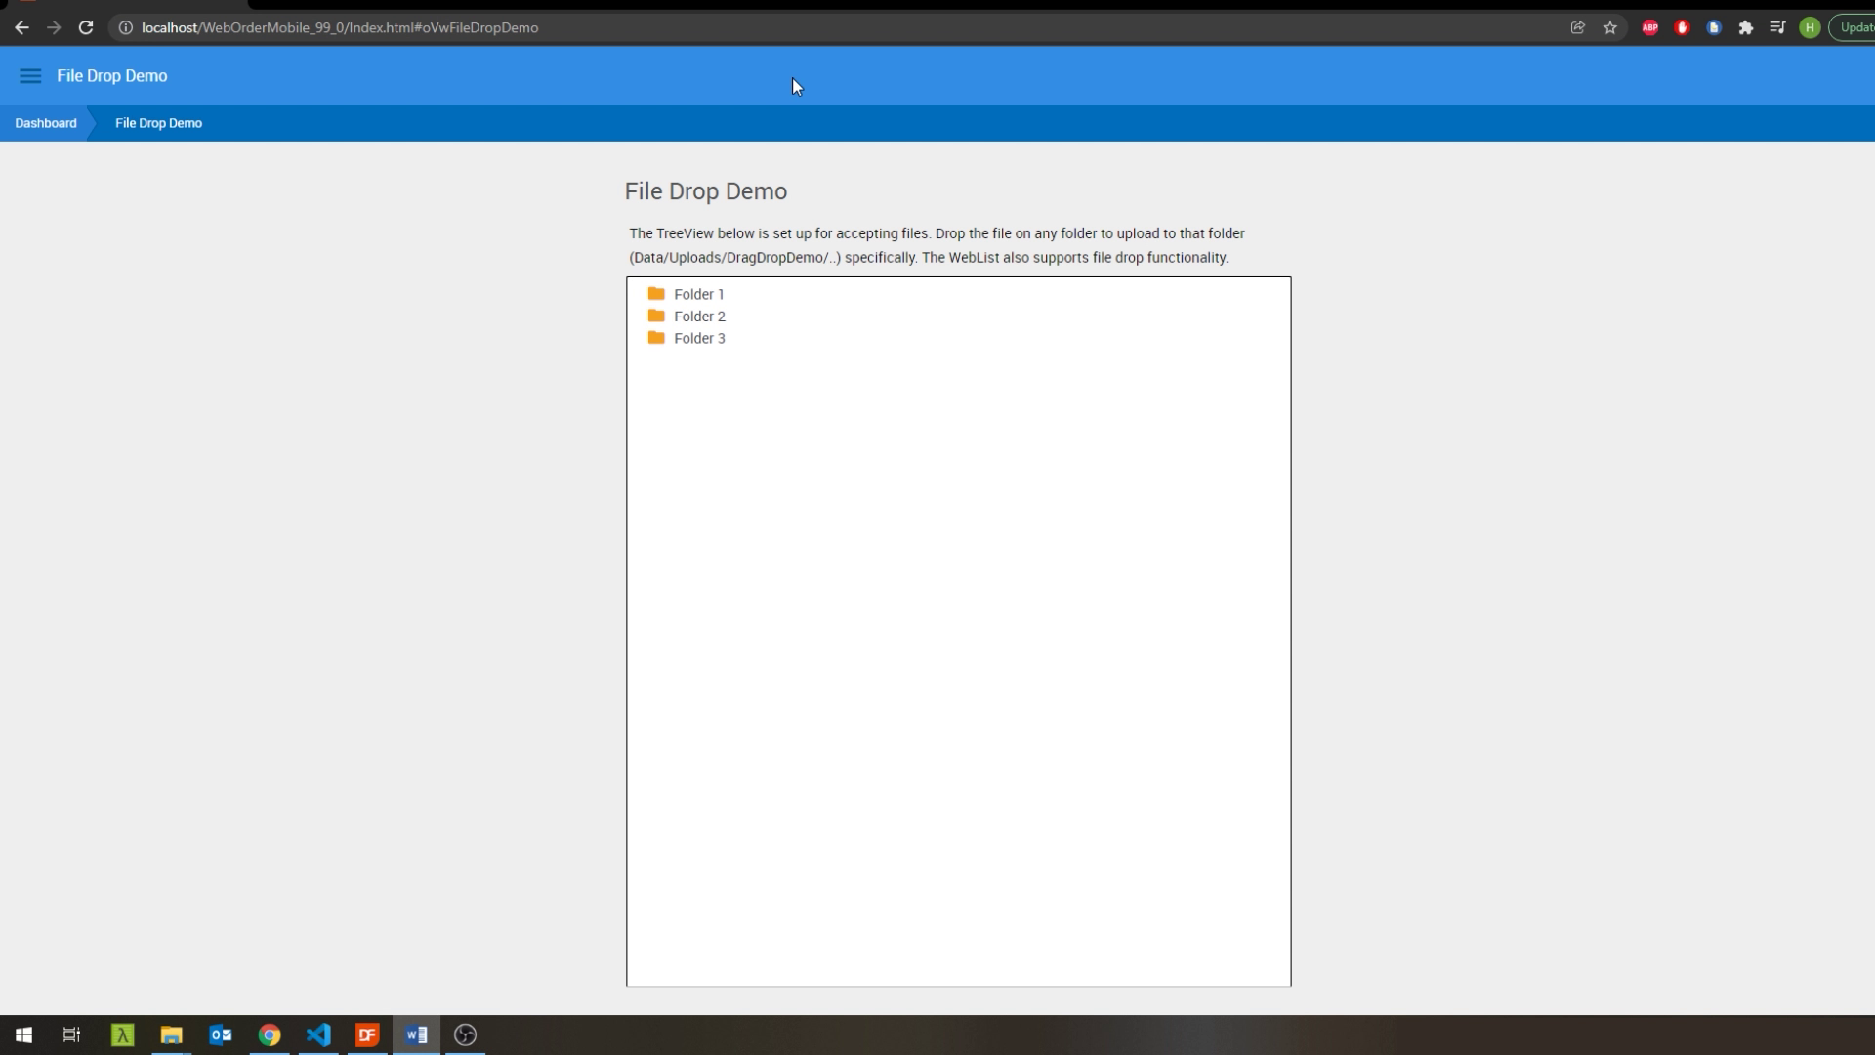Reload the page with refresh icon
The image size is (1875, 1055).
point(86,27)
